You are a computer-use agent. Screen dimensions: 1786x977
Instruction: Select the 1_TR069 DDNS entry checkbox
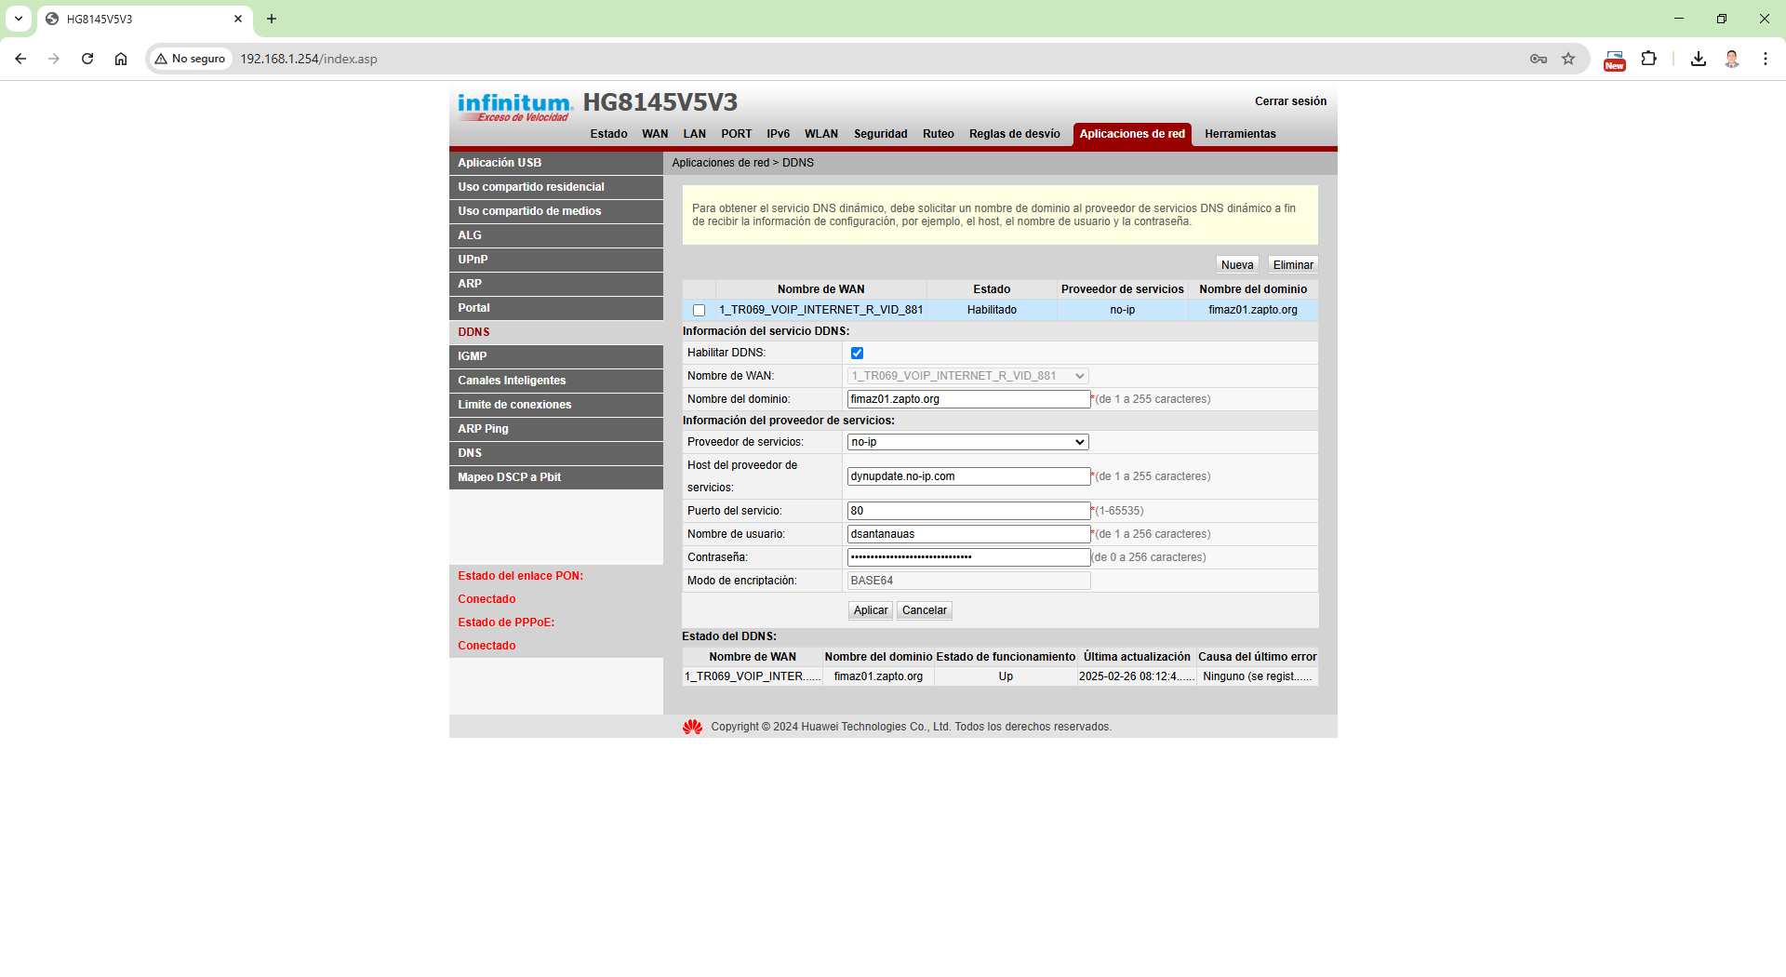coord(699,310)
